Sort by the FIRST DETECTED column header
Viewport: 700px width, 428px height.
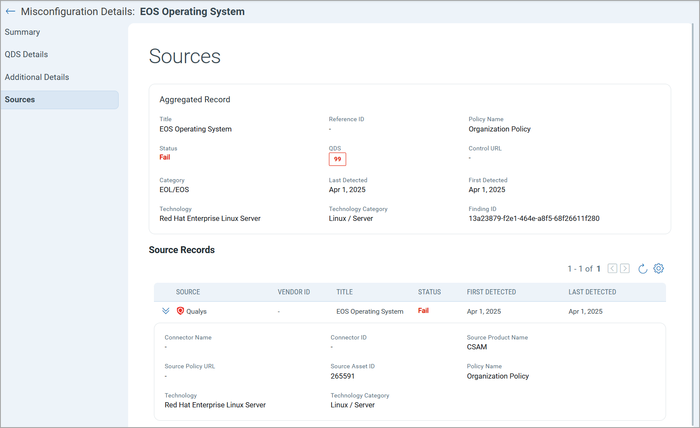(491, 292)
